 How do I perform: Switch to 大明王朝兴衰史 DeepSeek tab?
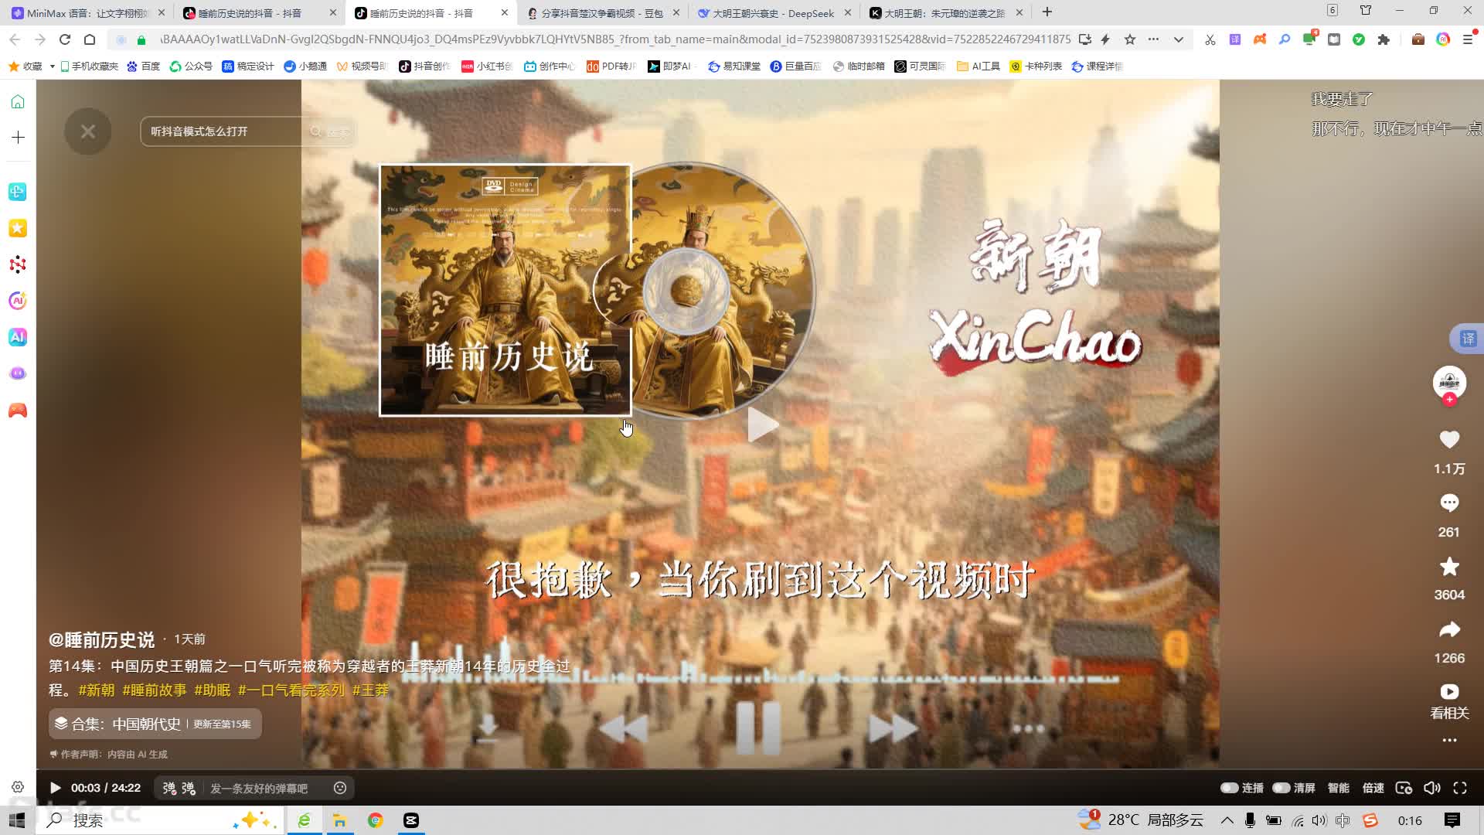click(773, 13)
